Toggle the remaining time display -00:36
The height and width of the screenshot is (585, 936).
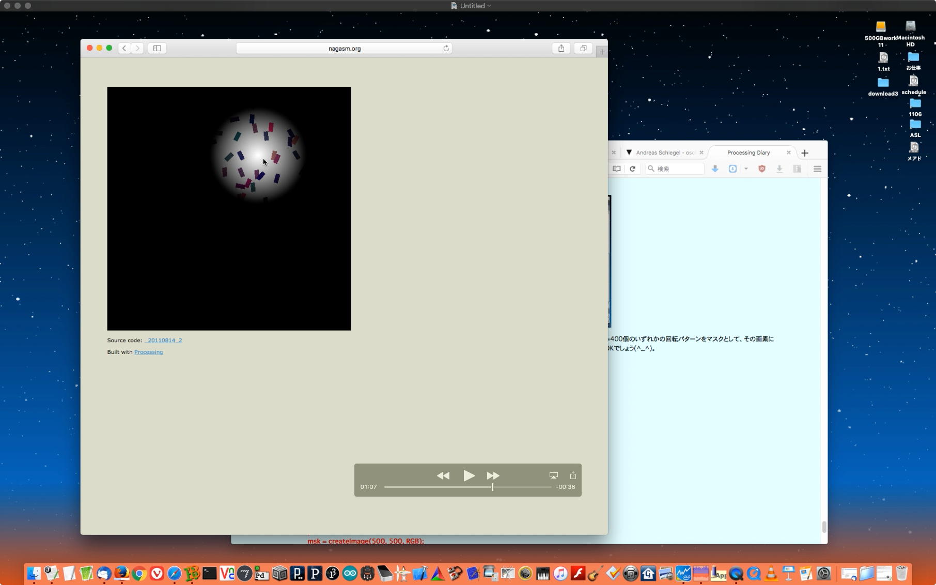point(565,487)
